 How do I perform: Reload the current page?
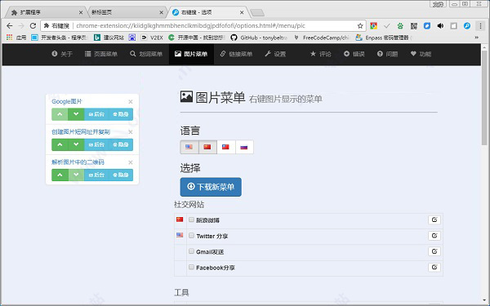point(33,25)
